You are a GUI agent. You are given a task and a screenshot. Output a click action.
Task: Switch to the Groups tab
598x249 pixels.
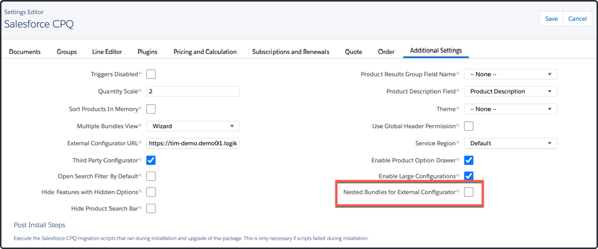click(x=67, y=52)
